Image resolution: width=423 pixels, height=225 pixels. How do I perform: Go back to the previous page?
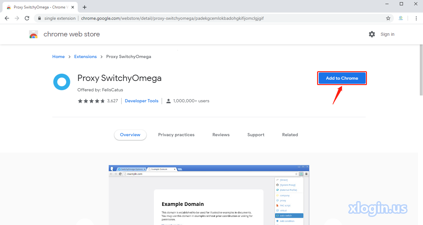point(7,18)
